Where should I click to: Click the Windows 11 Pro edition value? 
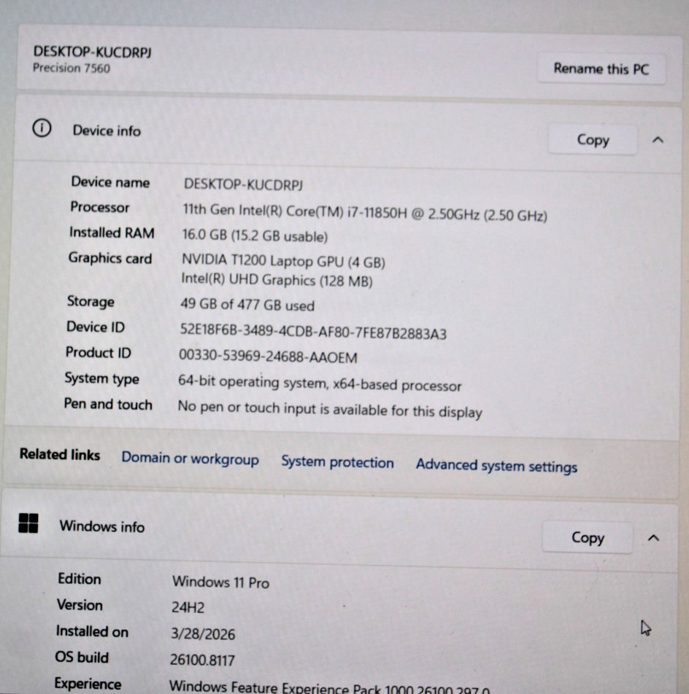pos(220,582)
